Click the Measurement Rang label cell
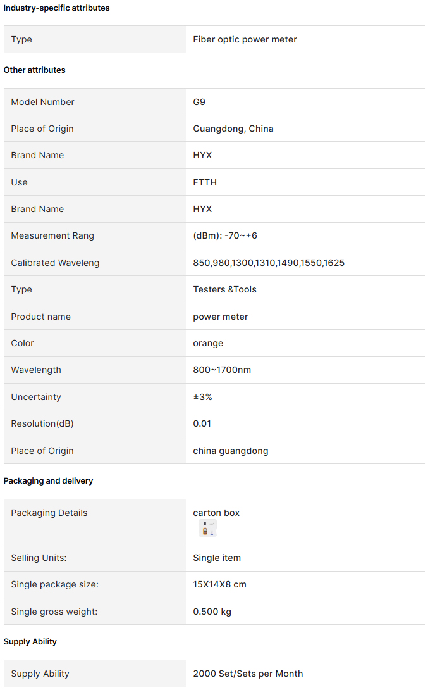 (95, 236)
